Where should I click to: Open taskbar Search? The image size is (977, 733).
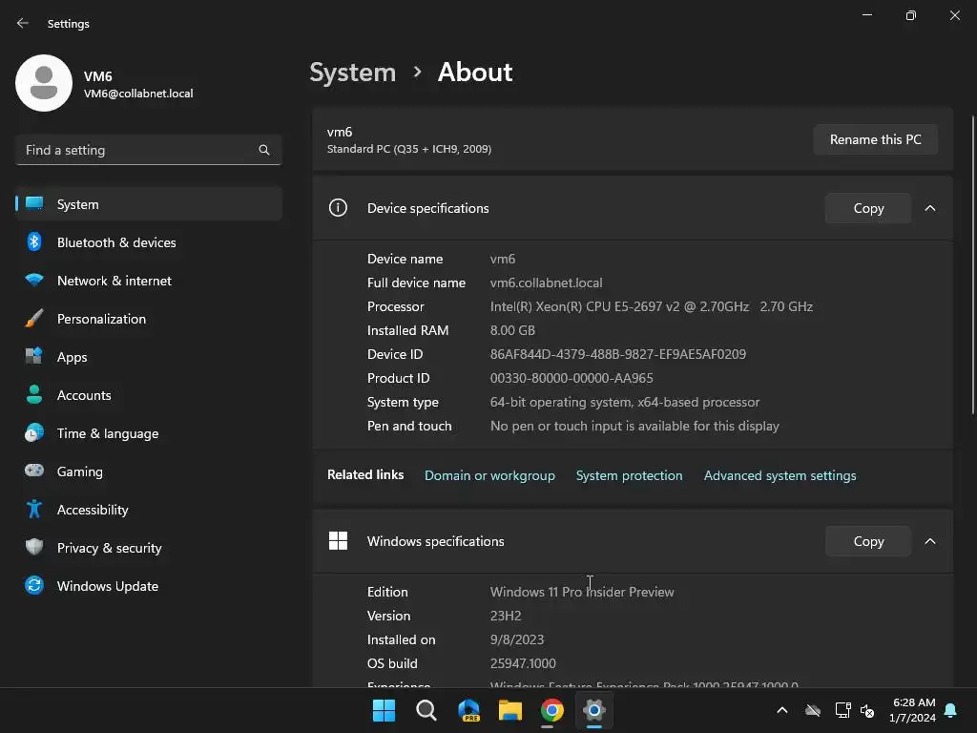pyautogui.click(x=426, y=710)
